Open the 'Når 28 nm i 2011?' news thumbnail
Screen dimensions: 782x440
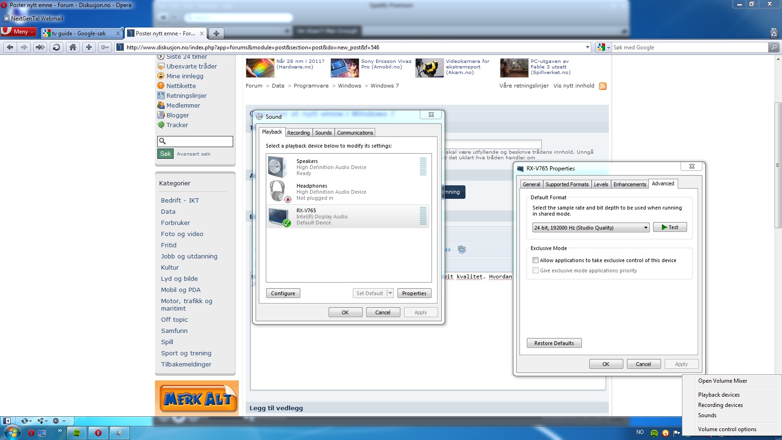(x=260, y=68)
